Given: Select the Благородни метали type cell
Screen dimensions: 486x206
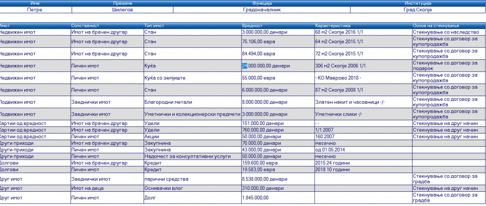Looking at the screenshot, I should click(x=193, y=102).
